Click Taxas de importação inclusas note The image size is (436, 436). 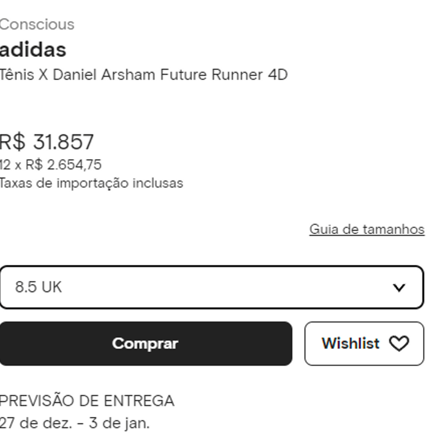pos(92,184)
